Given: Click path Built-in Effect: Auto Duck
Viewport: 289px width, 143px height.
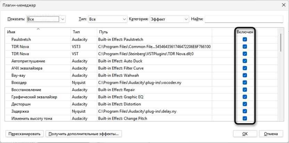Looking at the screenshot, I should 120,61.
